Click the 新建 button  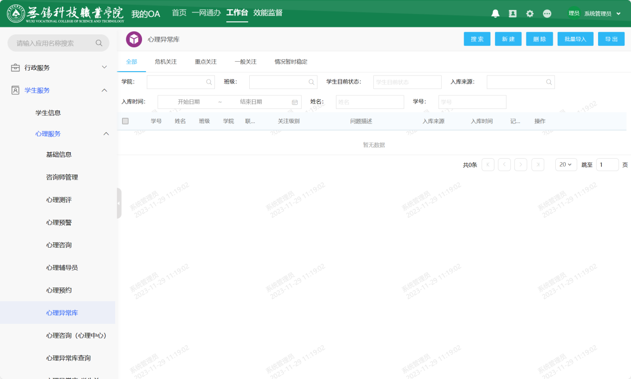coord(508,39)
